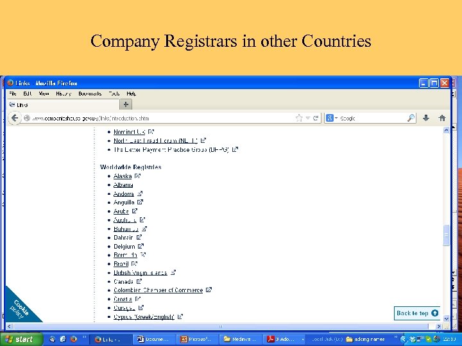Open the Curacao registry link
Viewport: 462px width, 346px height.
(x=124, y=308)
